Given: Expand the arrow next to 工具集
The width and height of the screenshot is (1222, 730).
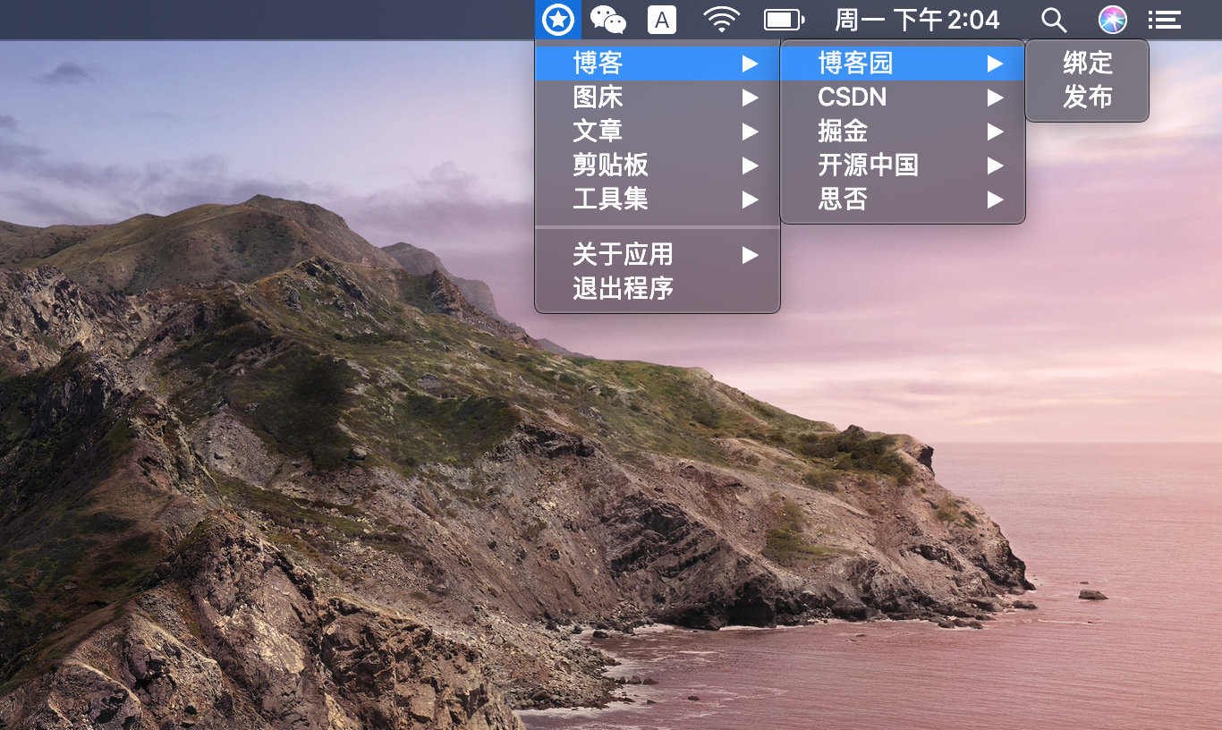Looking at the screenshot, I should (750, 199).
